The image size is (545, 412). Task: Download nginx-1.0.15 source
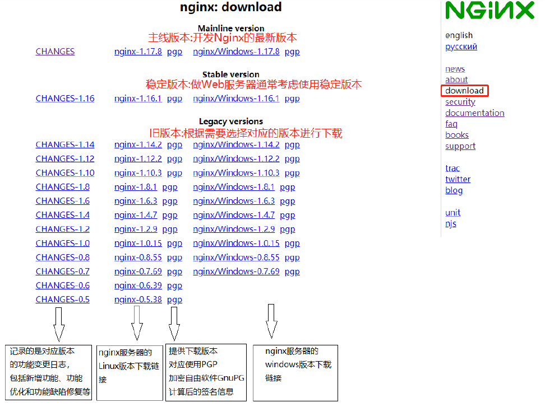(x=138, y=244)
